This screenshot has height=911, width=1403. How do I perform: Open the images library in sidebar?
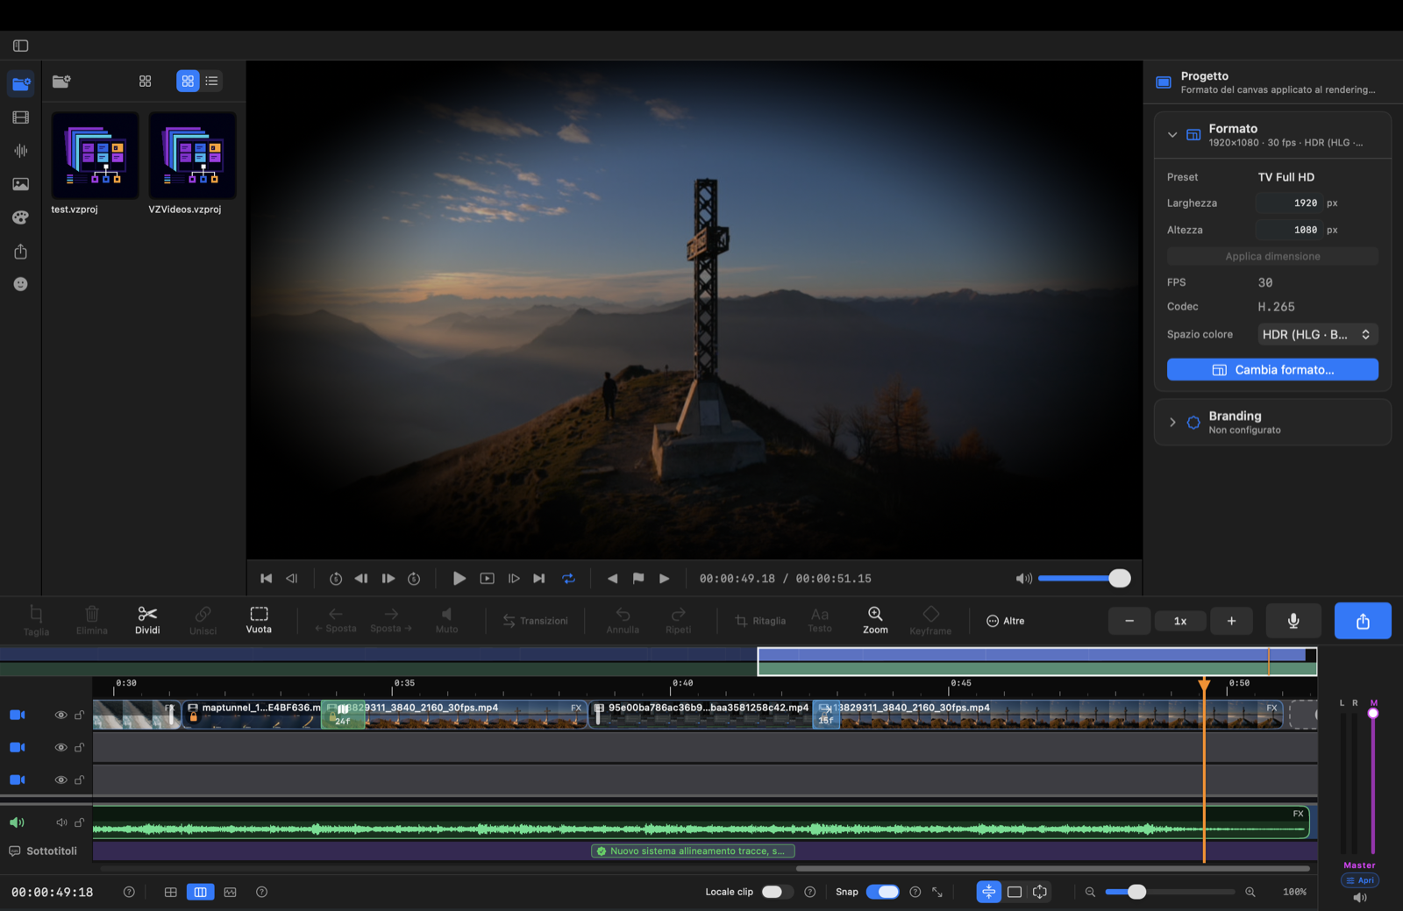[x=21, y=184]
